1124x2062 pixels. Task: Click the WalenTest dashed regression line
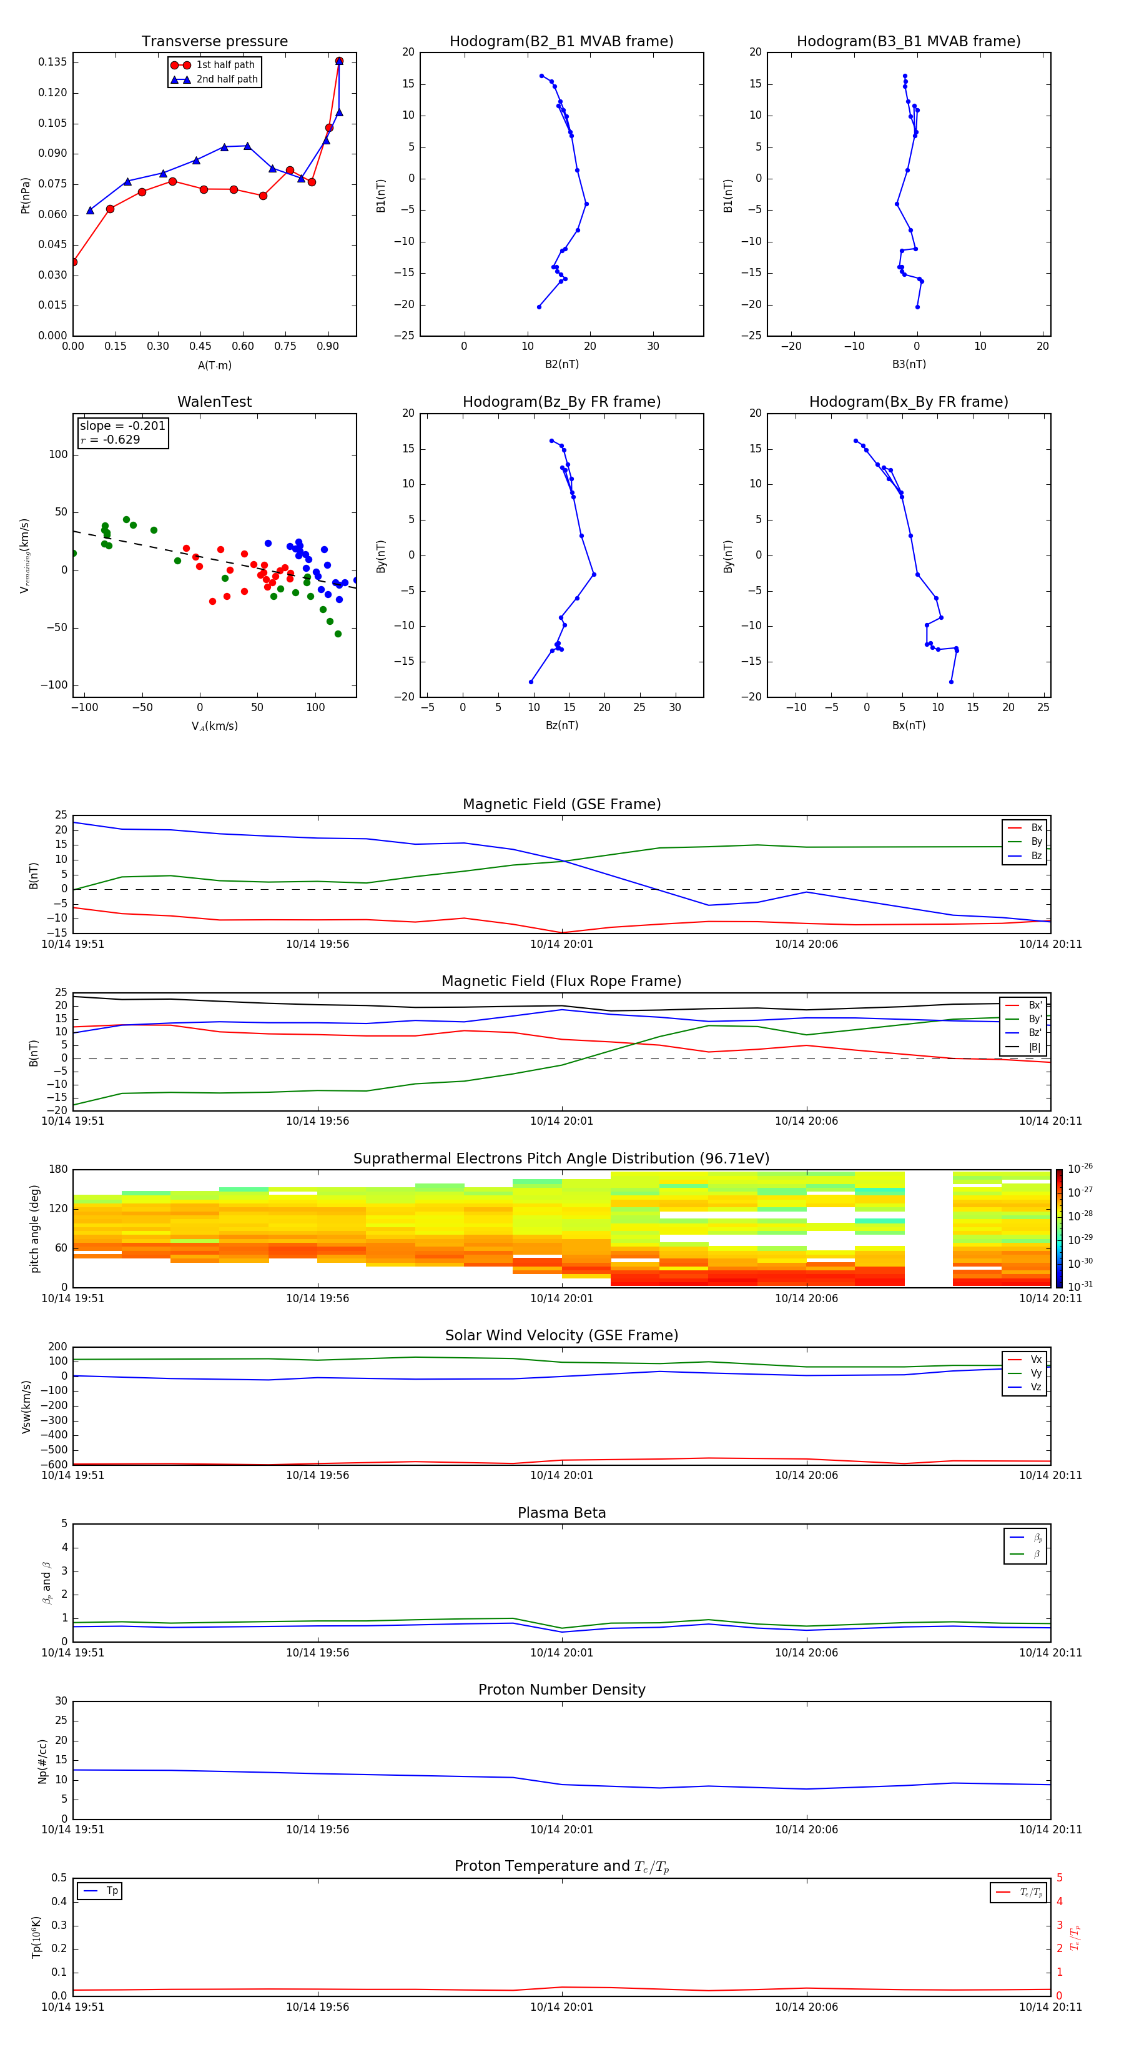pos(214,559)
